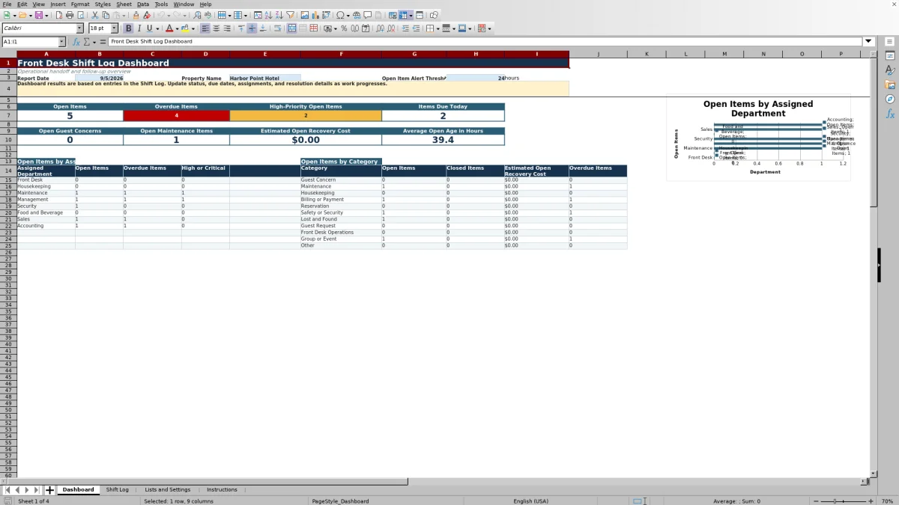Click the formula input line
Viewport: 899px width, 505px height.
point(485,41)
